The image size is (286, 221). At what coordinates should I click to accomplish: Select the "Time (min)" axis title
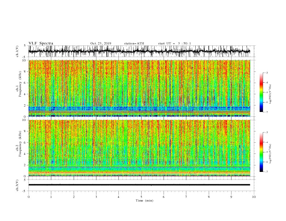pyautogui.click(x=144, y=200)
